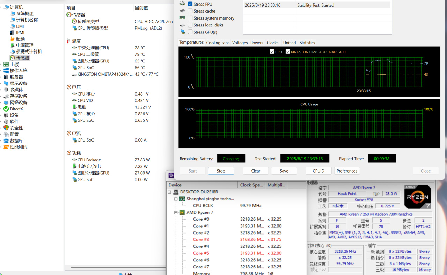Switch to the Temperatures tab

coord(191,42)
